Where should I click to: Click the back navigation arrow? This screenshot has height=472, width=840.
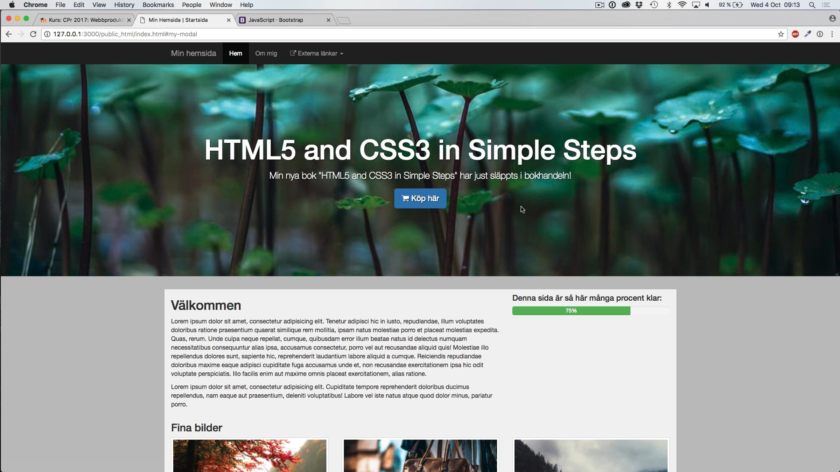pyautogui.click(x=9, y=34)
